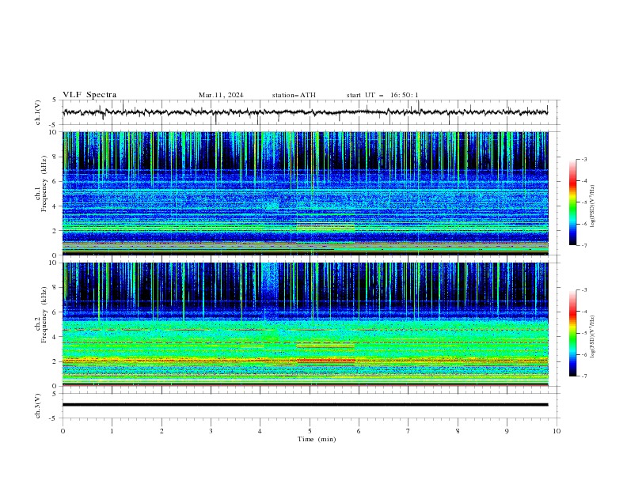Click the "-7" label on the ch.1 colorbar
This screenshot has height=484, width=627.
pyautogui.click(x=583, y=245)
